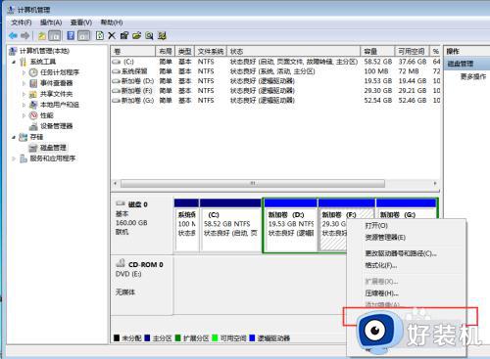Click drive icon of 新加卷 (D:) row

[x=117, y=81]
